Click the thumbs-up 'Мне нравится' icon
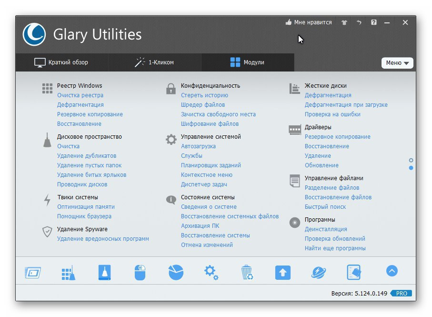The image size is (432, 317). click(289, 22)
